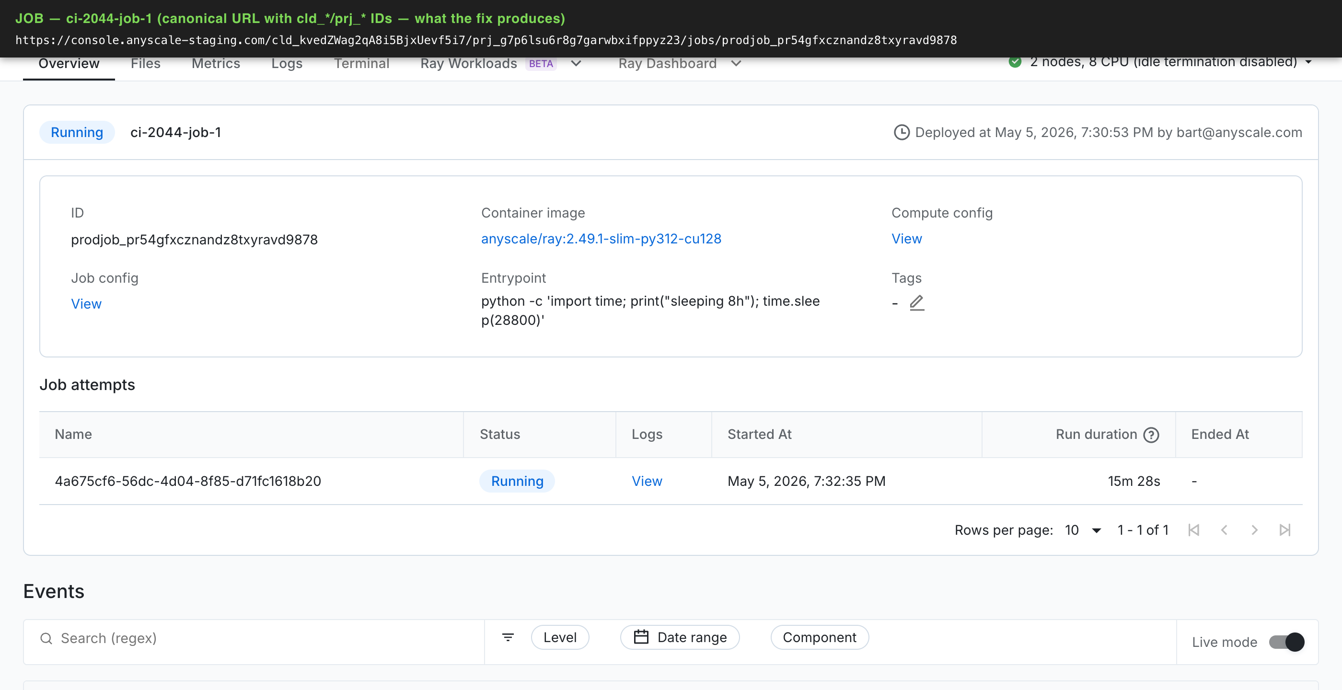
Task: Click the console URL in the top banner
Action: (486, 40)
